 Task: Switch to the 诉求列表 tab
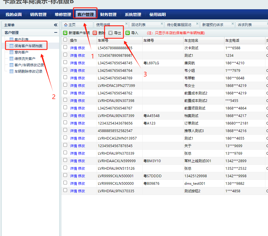tap(245, 25)
